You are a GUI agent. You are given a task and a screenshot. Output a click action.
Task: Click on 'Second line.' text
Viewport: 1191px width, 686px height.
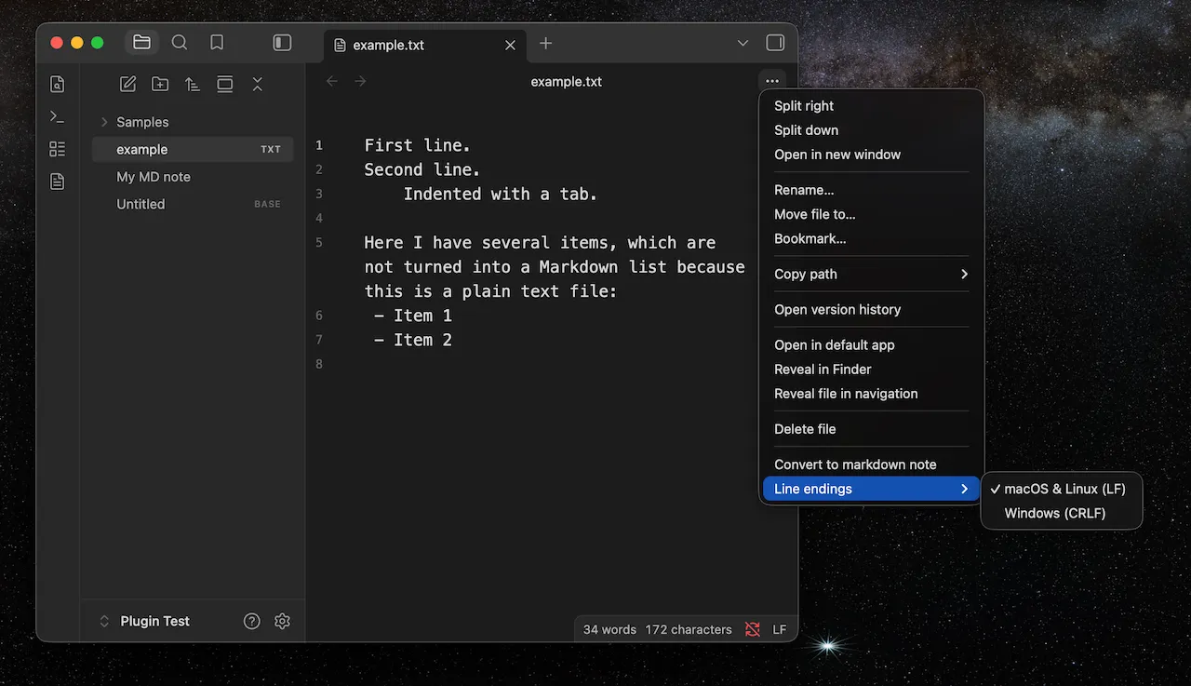point(422,169)
